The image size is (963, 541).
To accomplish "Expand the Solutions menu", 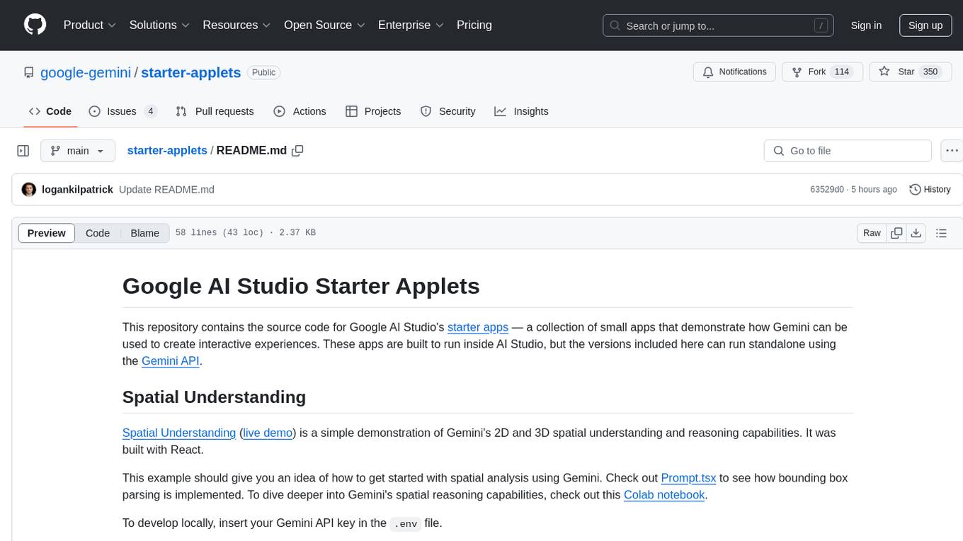I will pyautogui.click(x=159, y=25).
